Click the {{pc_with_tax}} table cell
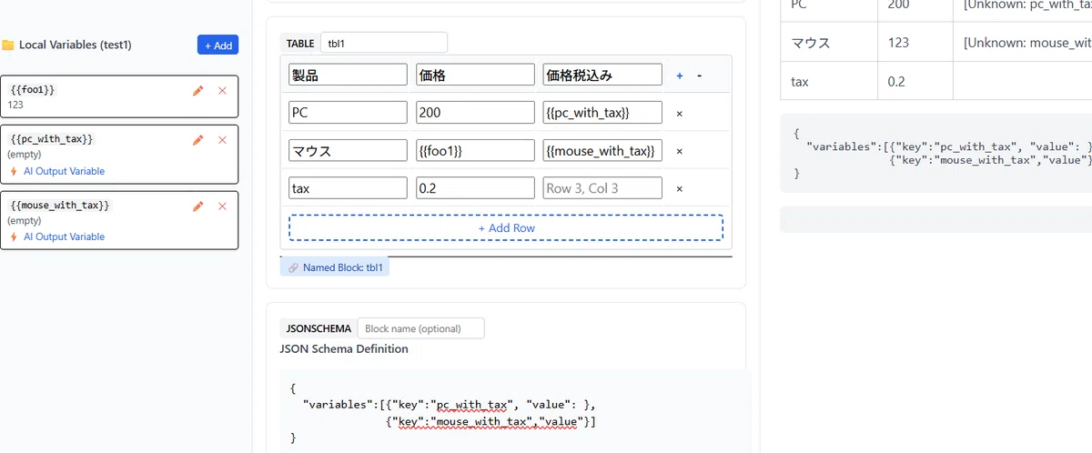Image resolution: width=1092 pixels, height=453 pixels. pos(602,113)
